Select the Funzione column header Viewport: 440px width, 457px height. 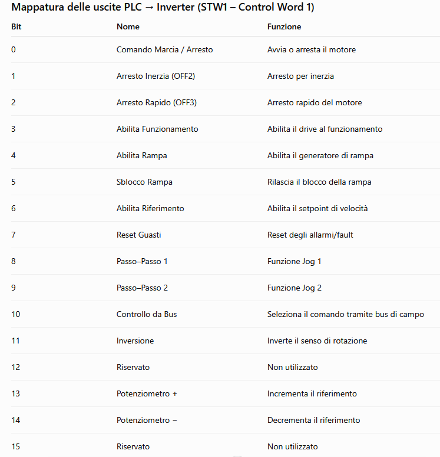(x=284, y=26)
